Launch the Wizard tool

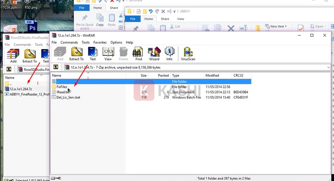(154, 54)
